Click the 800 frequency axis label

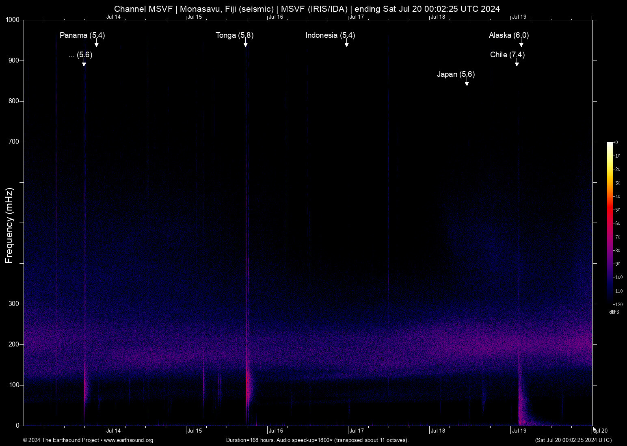point(14,101)
